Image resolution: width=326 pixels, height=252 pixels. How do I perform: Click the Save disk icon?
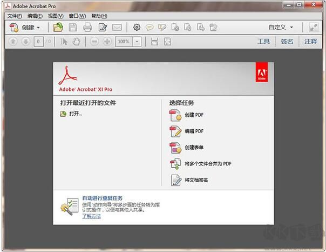point(73,28)
